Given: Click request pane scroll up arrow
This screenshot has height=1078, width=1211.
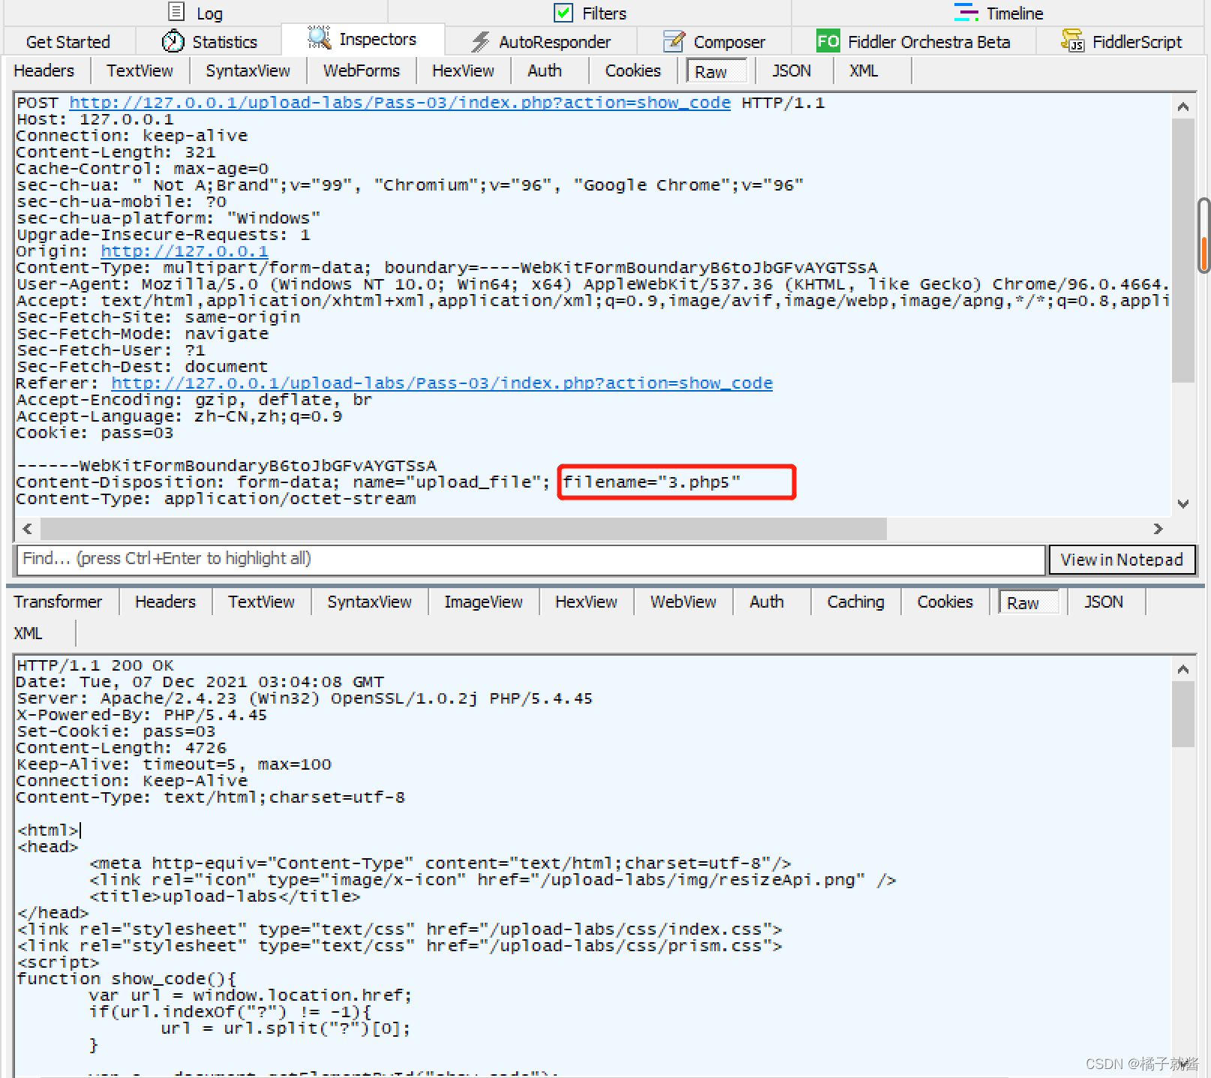Looking at the screenshot, I should tap(1183, 107).
